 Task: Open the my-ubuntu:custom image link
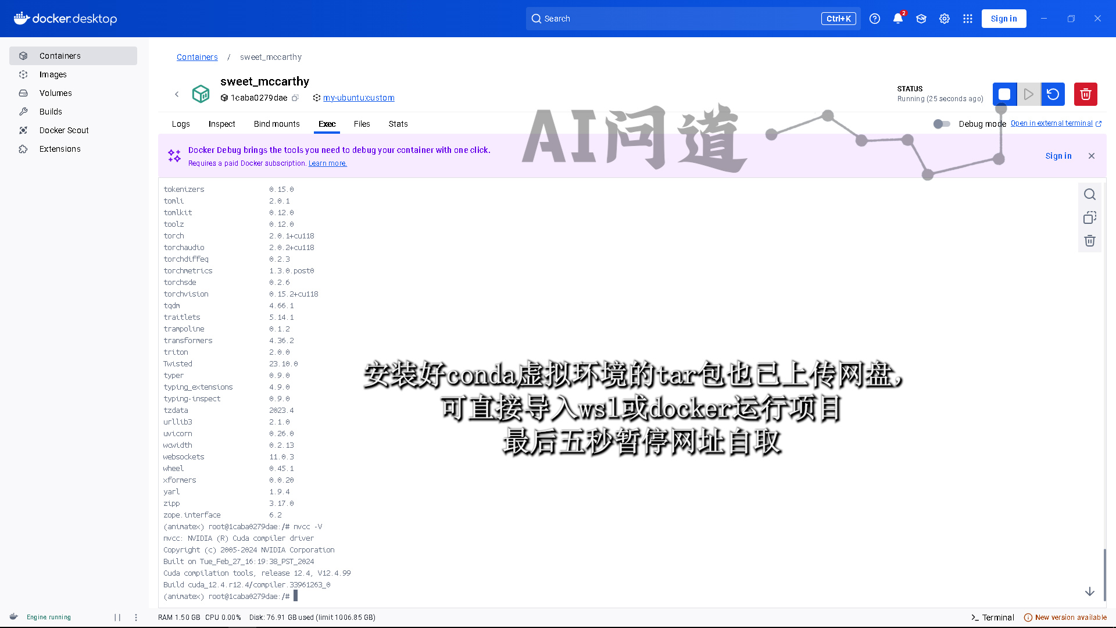tap(359, 98)
